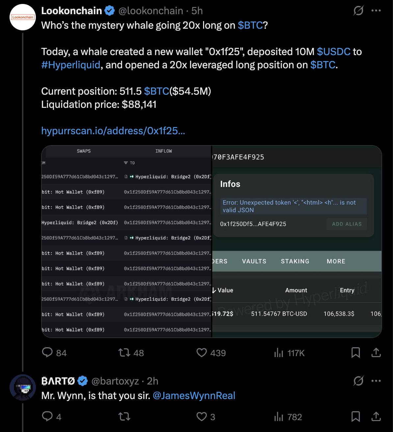Open Lookonchain profile avatar
This screenshot has height=432, width=393.
23,17
